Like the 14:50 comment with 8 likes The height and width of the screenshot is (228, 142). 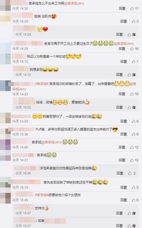135,121
